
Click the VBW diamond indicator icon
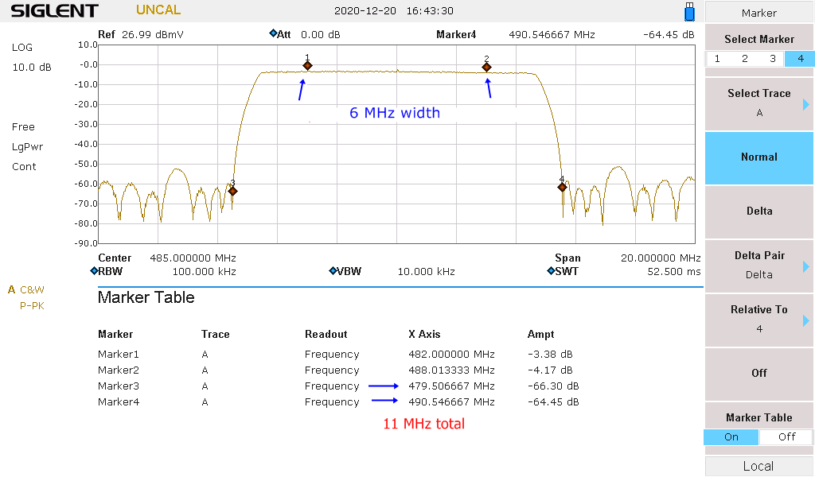point(333,271)
